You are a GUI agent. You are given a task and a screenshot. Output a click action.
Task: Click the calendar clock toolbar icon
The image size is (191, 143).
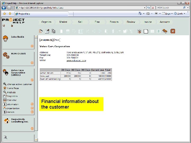(140, 31)
